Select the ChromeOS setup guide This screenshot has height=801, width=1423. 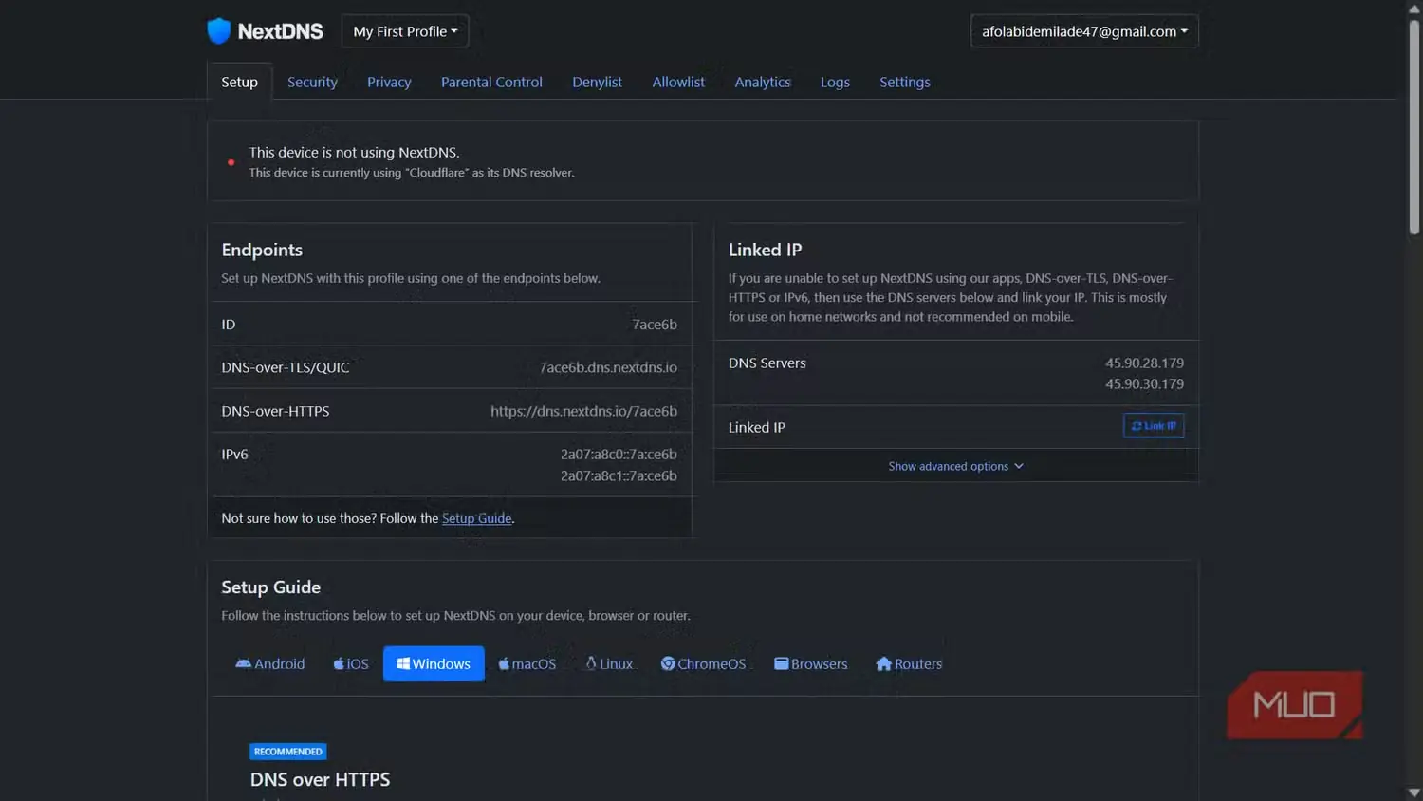pyautogui.click(x=703, y=663)
